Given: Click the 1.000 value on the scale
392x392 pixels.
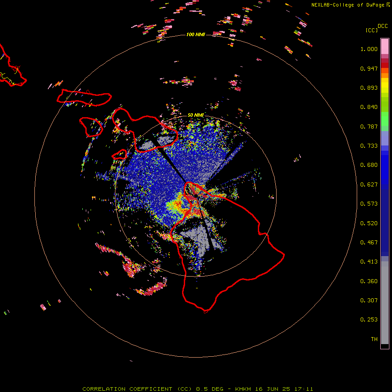Looking at the screenshot, I should click(x=369, y=49).
